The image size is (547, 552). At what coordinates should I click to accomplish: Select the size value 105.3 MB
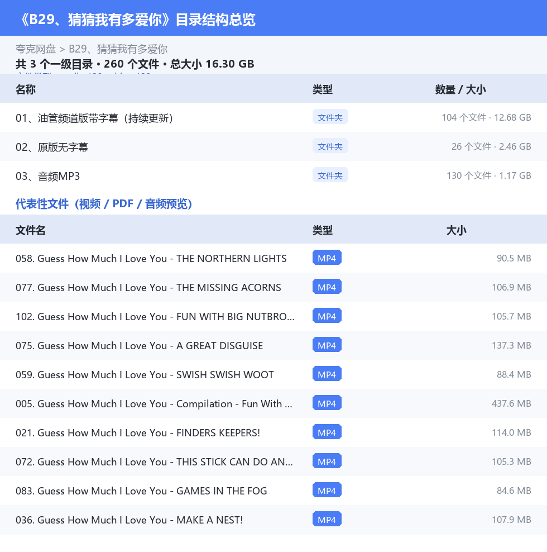[511, 461]
